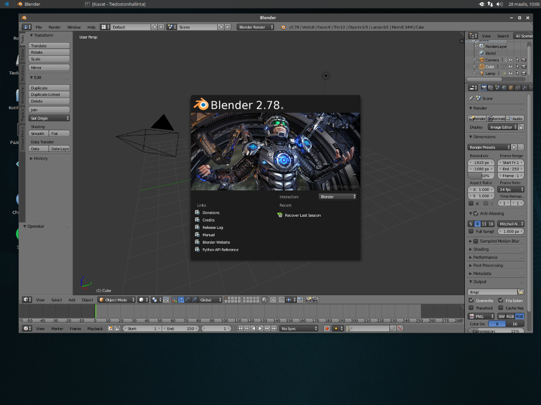Screen dimensions: 541x405
Task: Uncheck the File Extensions checkbox
Action: coord(501,300)
